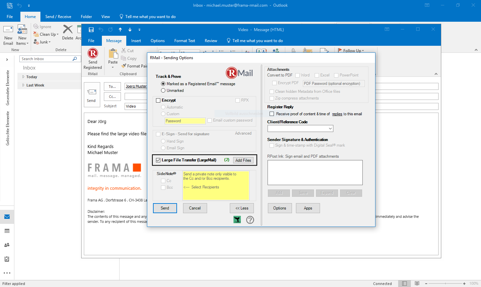Click the envelope Send button in message
The height and width of the screenshot is (287, 481).
coord(92,95)
